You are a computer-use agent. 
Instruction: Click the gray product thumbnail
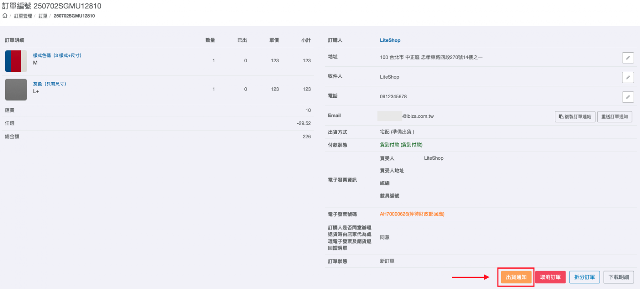[16, 89]
